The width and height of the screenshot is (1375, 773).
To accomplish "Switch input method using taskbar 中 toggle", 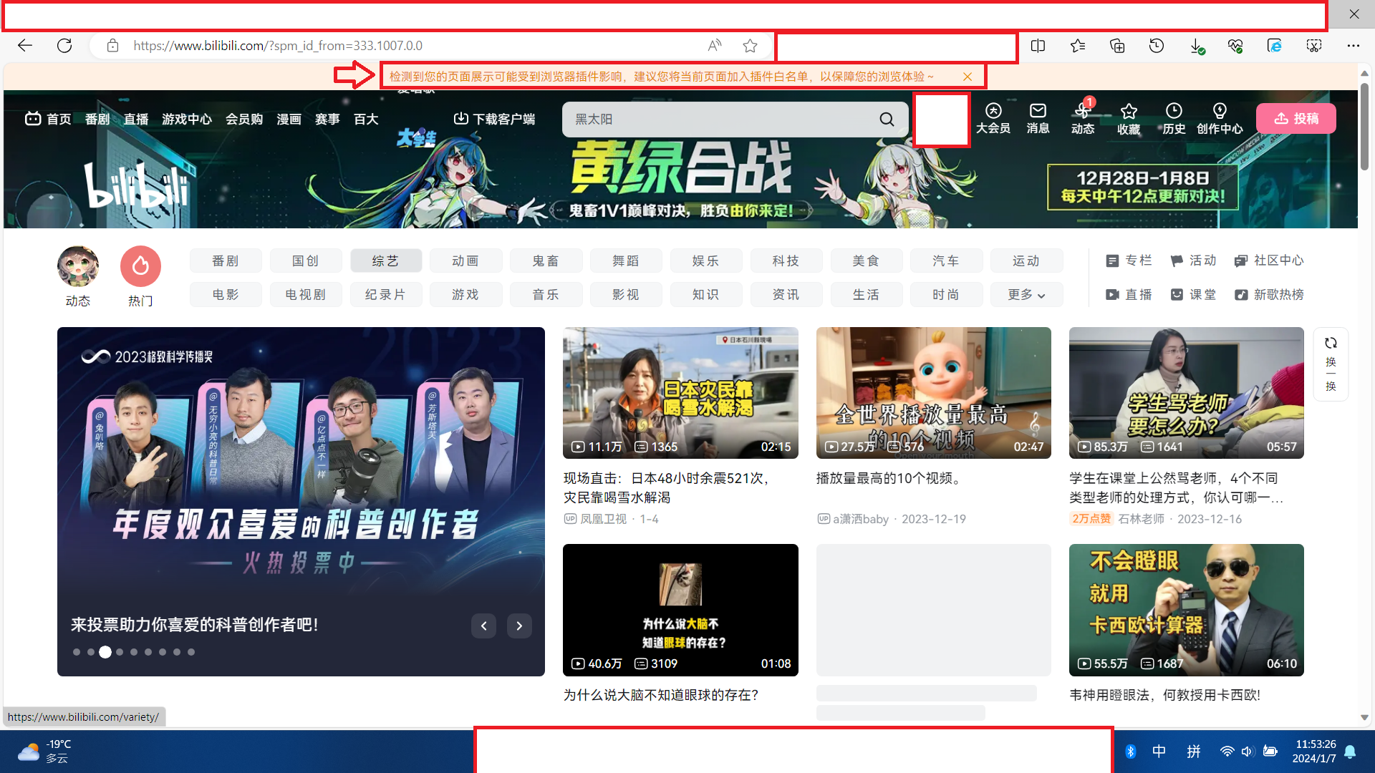I will [x=1159, y=751].
